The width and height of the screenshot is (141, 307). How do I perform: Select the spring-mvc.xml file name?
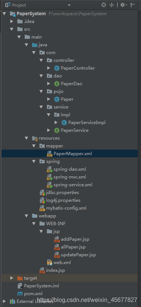(70, 177)
